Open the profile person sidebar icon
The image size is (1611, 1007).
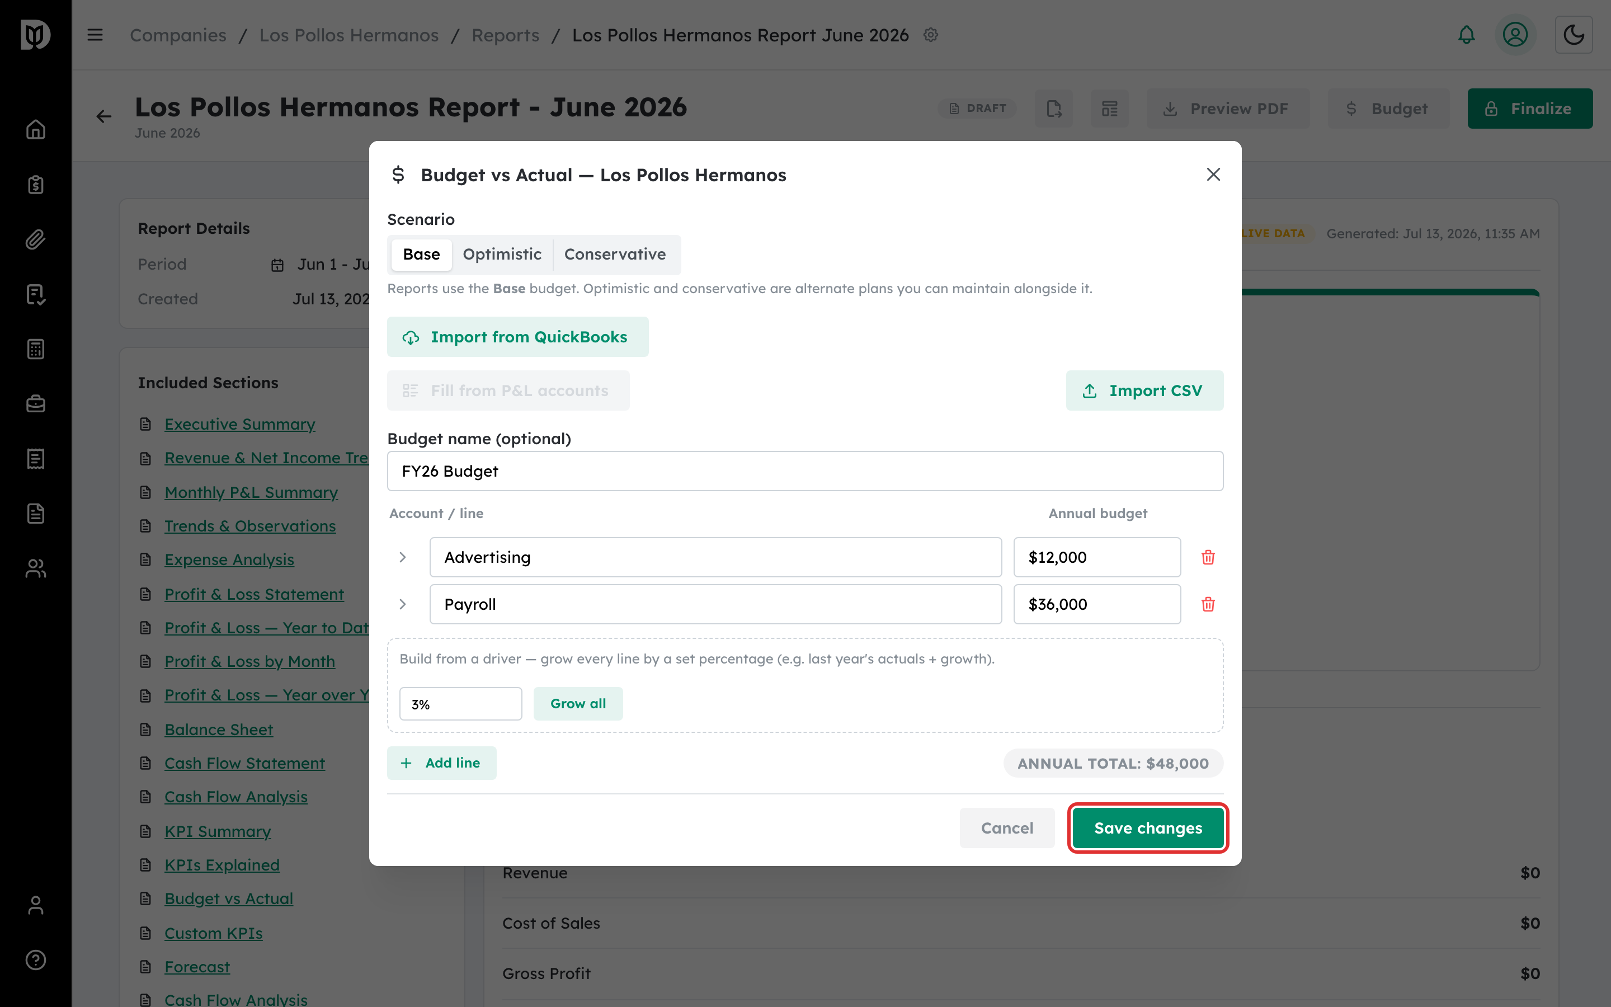coord(35,905)
